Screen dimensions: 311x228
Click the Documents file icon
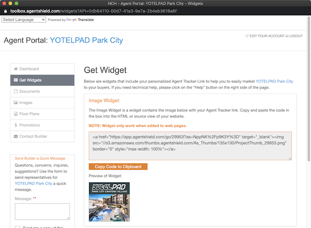click(16, 91)
